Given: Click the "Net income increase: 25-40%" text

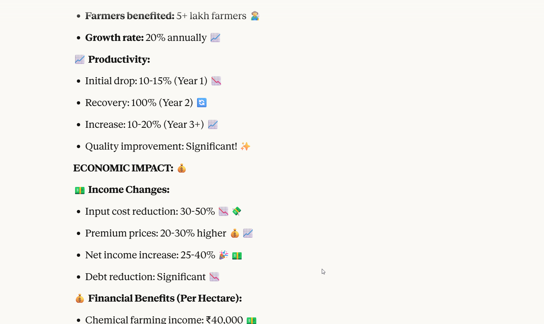Looking at the screenshot, I should click(150, 255).
